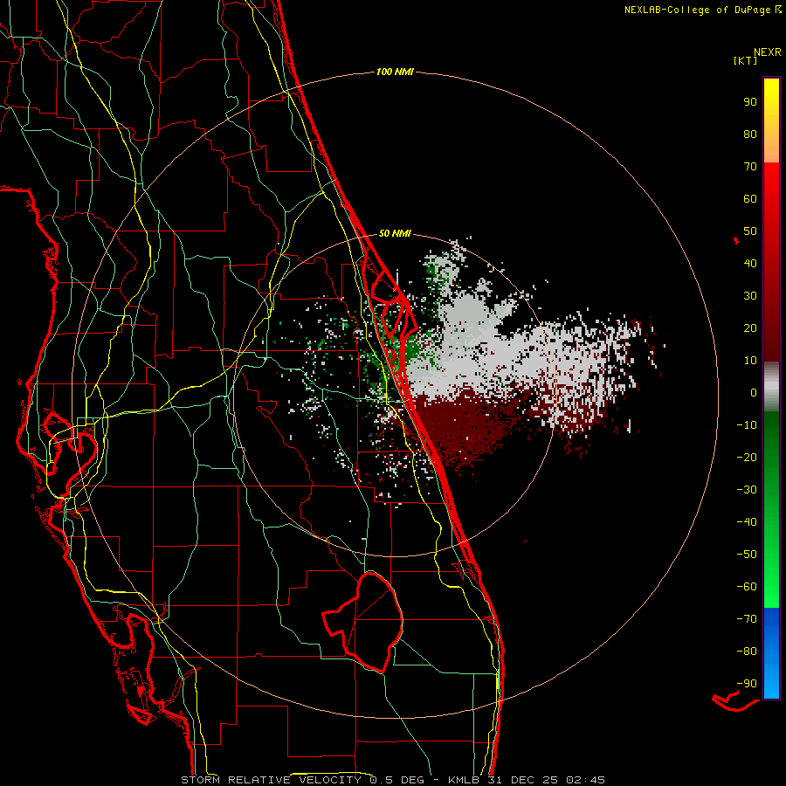Click the [KT] units label
The height and width of the screenshot is (786, 786).
click(x=745, y=60)
